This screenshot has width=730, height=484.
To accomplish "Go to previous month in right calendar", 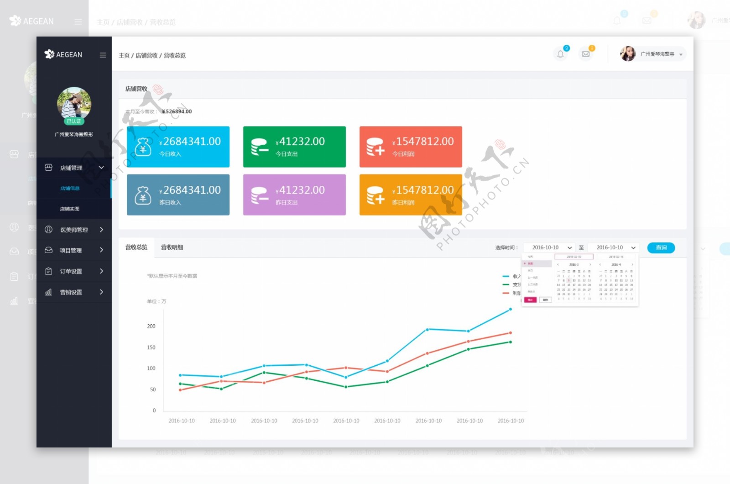I will (600, 264).
